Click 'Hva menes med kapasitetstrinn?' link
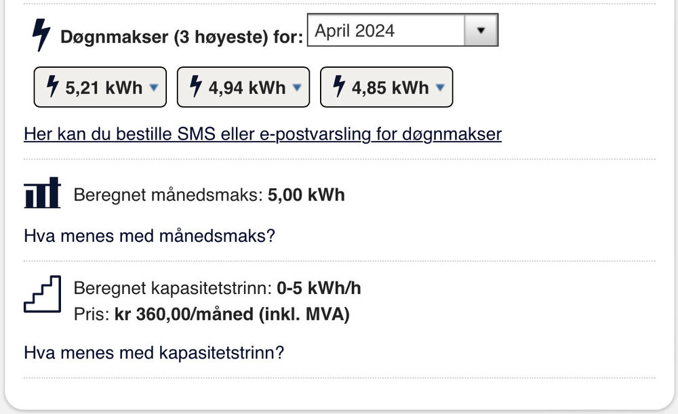The image size is (678, 414). point(154,353)
